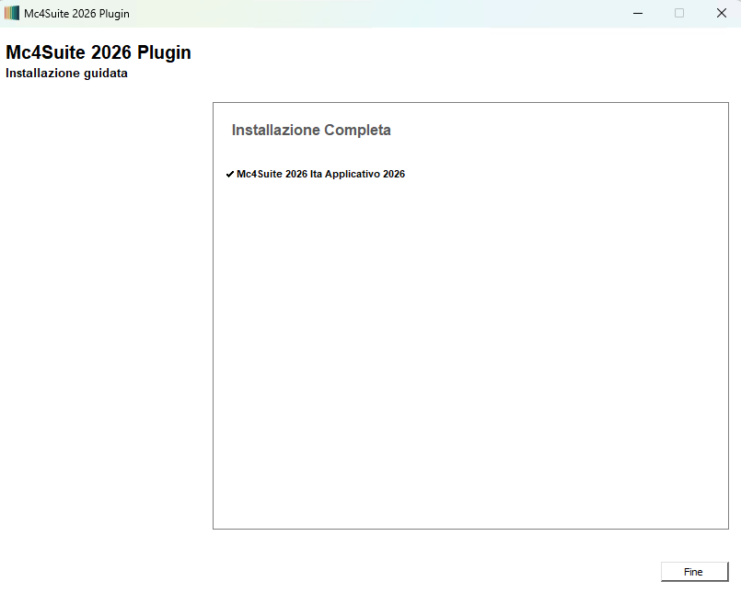741x593 pixels.
Task: Close the Mc4Suite 2026 Plugin installer window
Action: (x=721, y=14)
